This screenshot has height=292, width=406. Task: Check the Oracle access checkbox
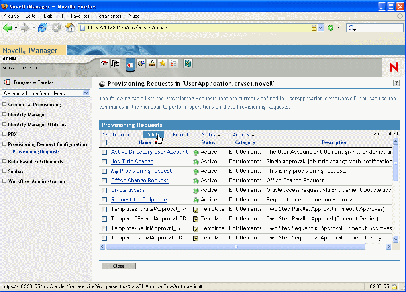click(x=104, y=190)
